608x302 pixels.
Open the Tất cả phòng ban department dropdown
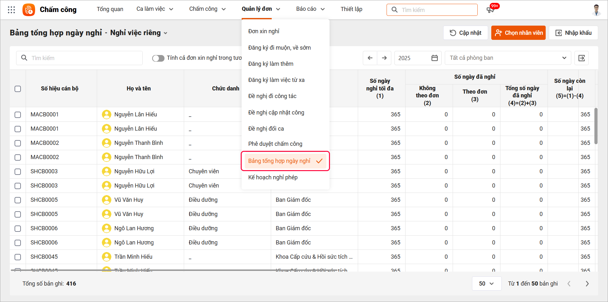click(508, 58)
